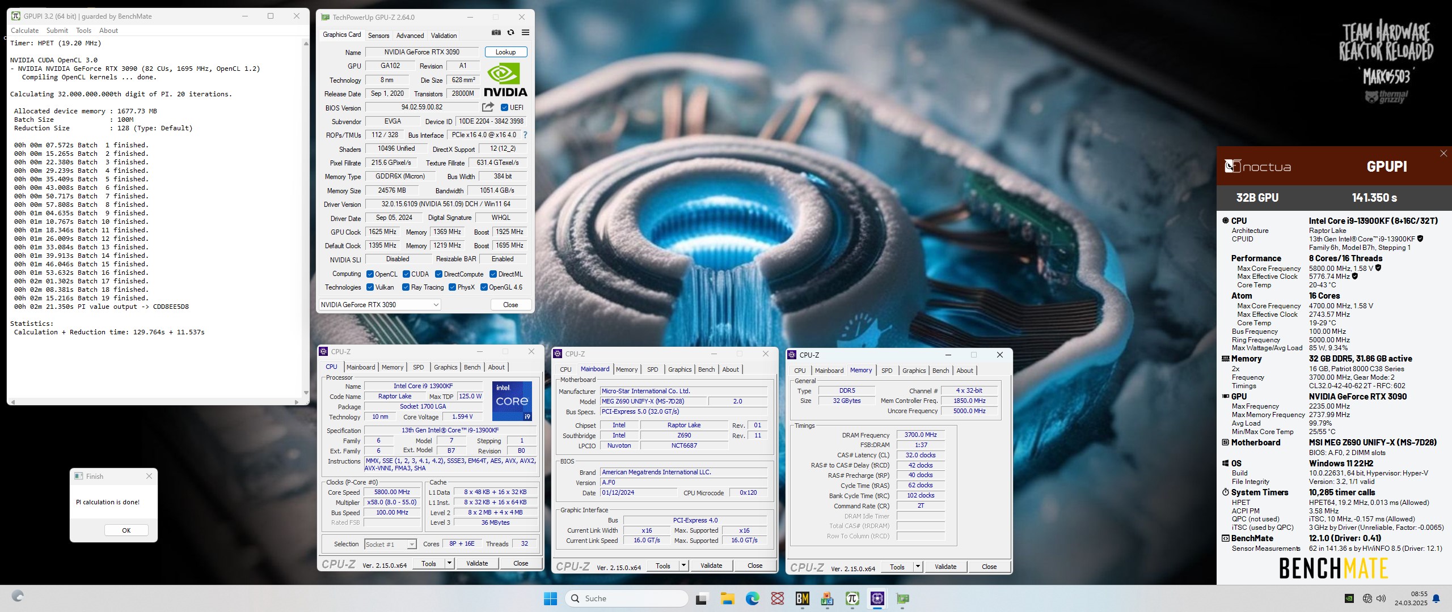
Task: Click Tools button in CPU-Z CPU window
Action: pos(429,563)
